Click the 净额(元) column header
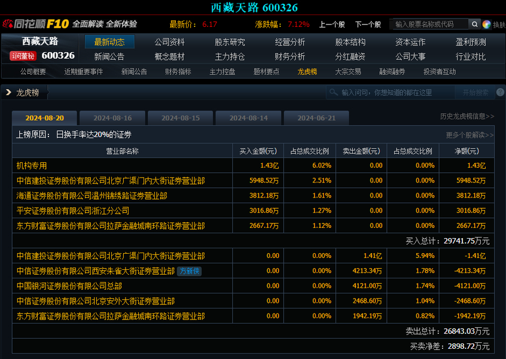The width and height of the screenshot is (506, 359). coord(467,151)
